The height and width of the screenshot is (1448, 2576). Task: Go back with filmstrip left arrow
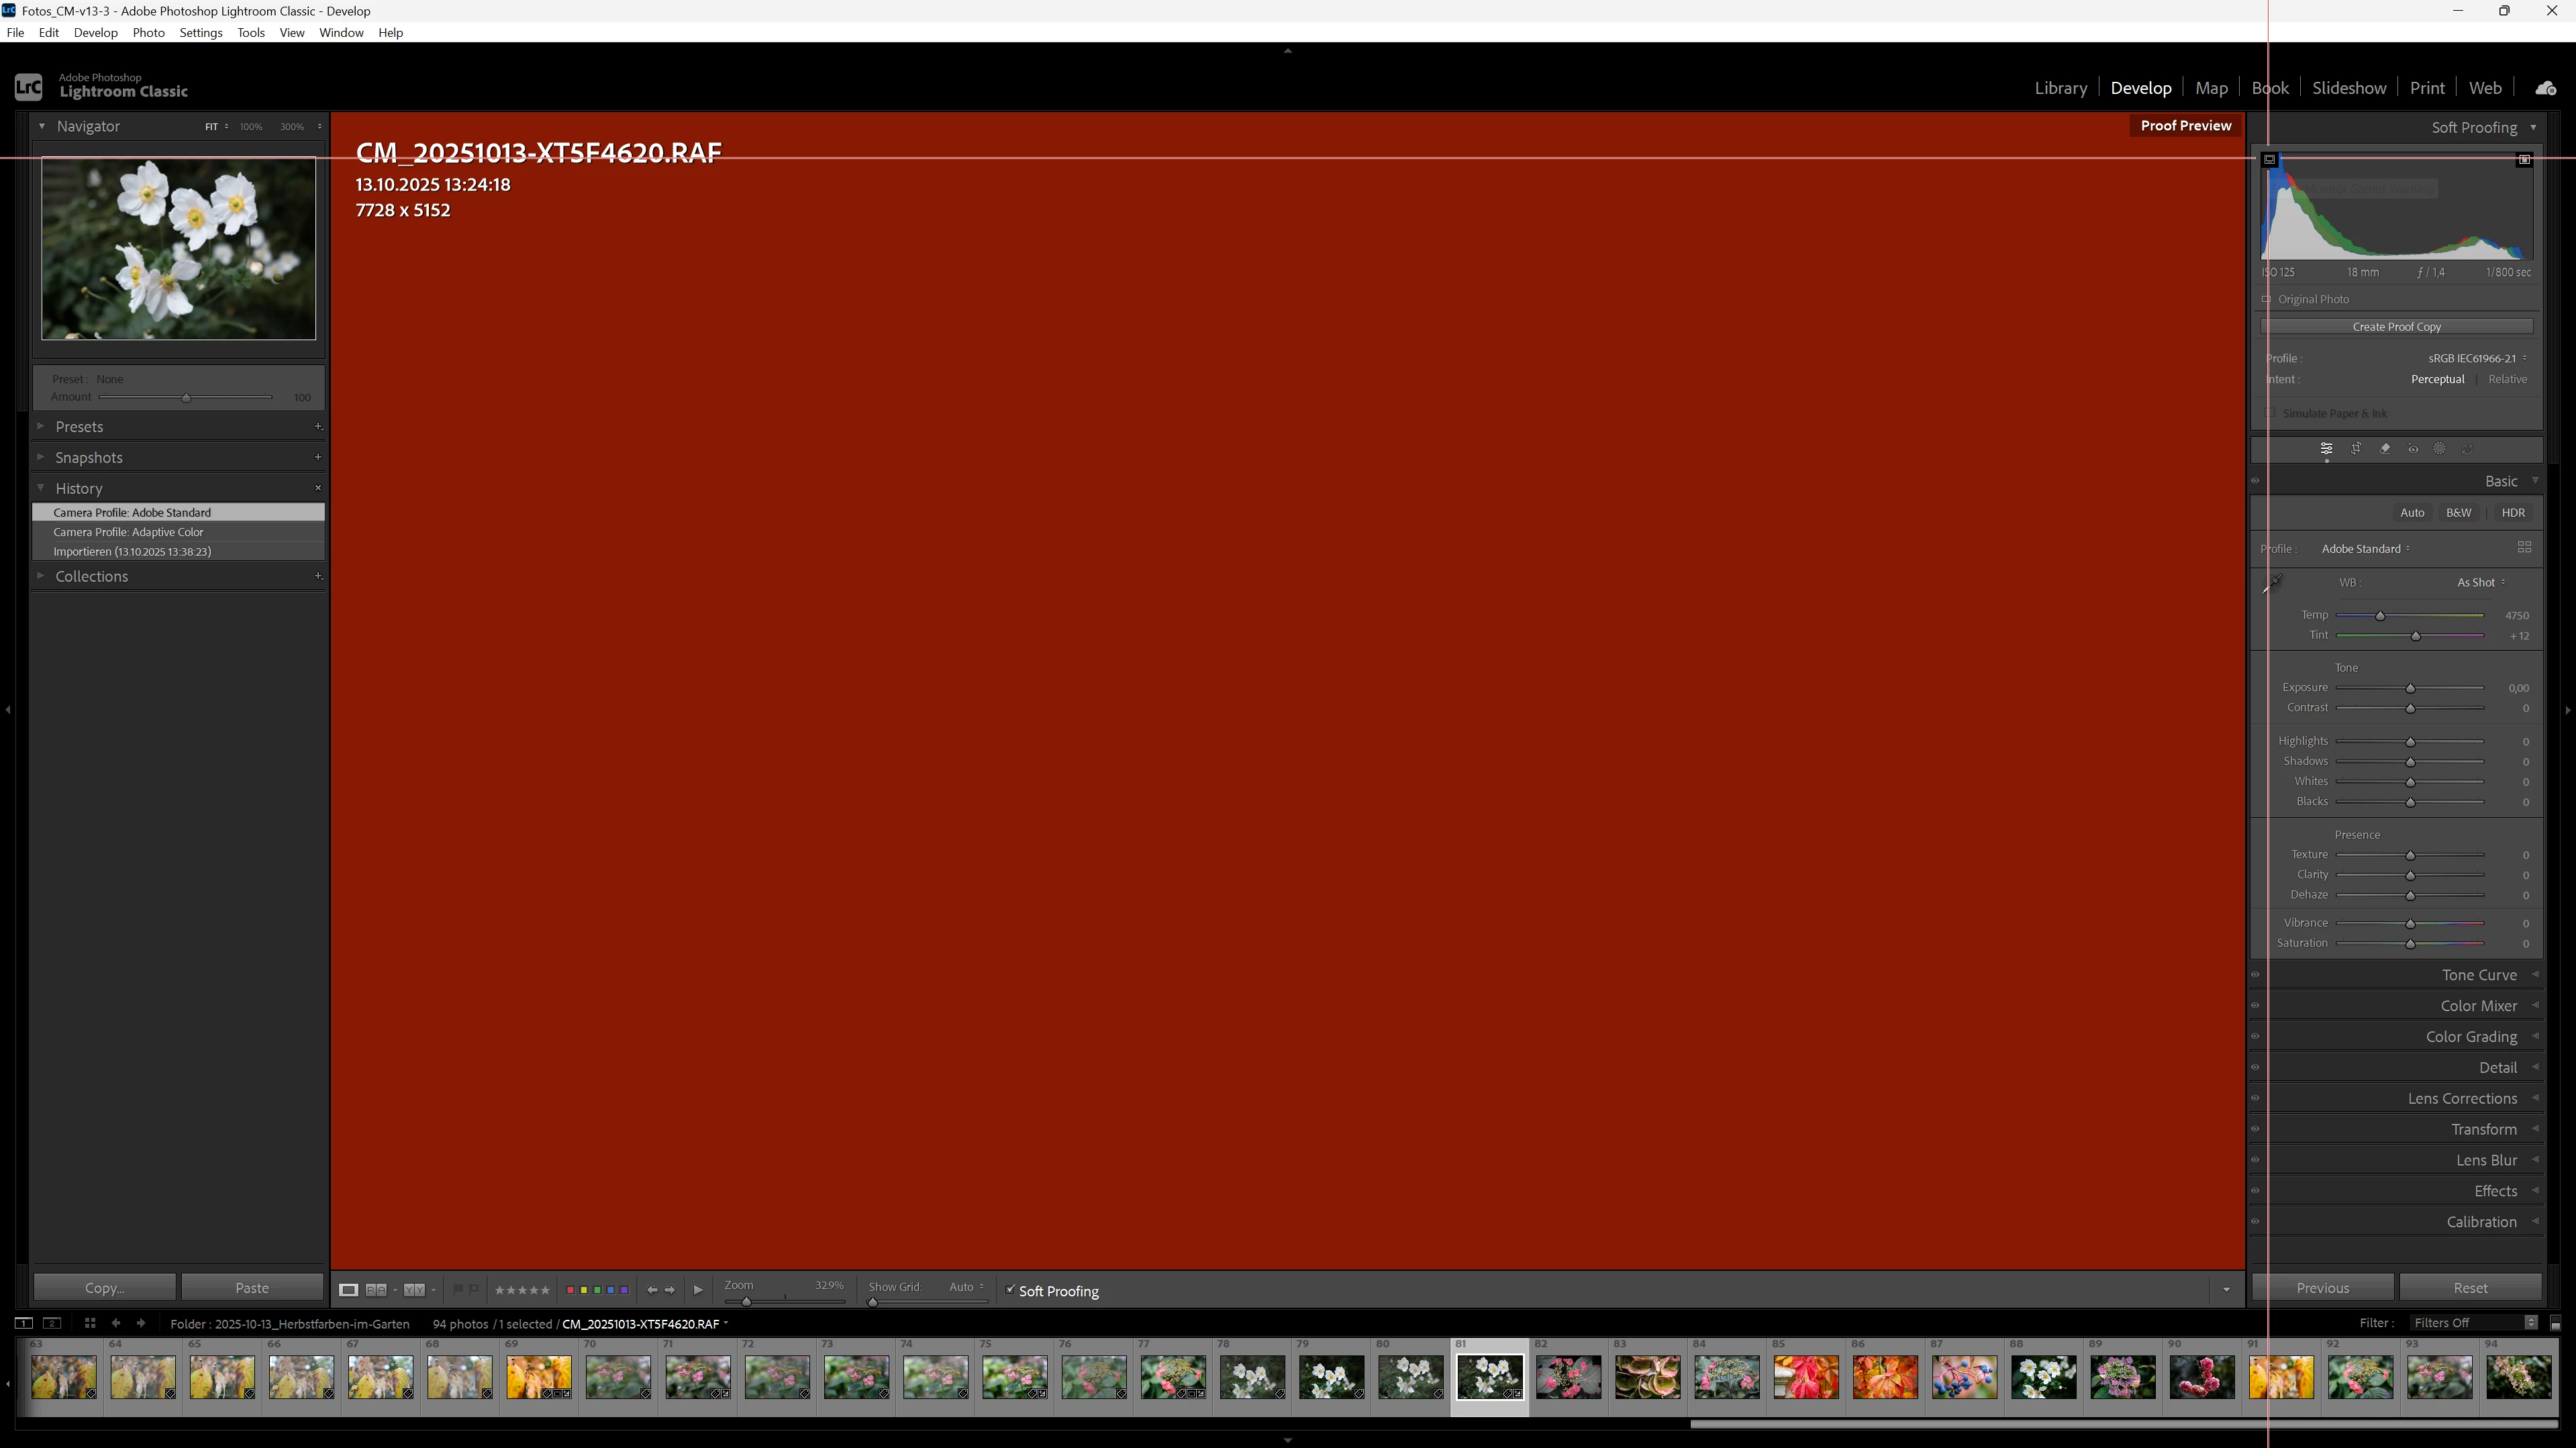click(116, 1323)
